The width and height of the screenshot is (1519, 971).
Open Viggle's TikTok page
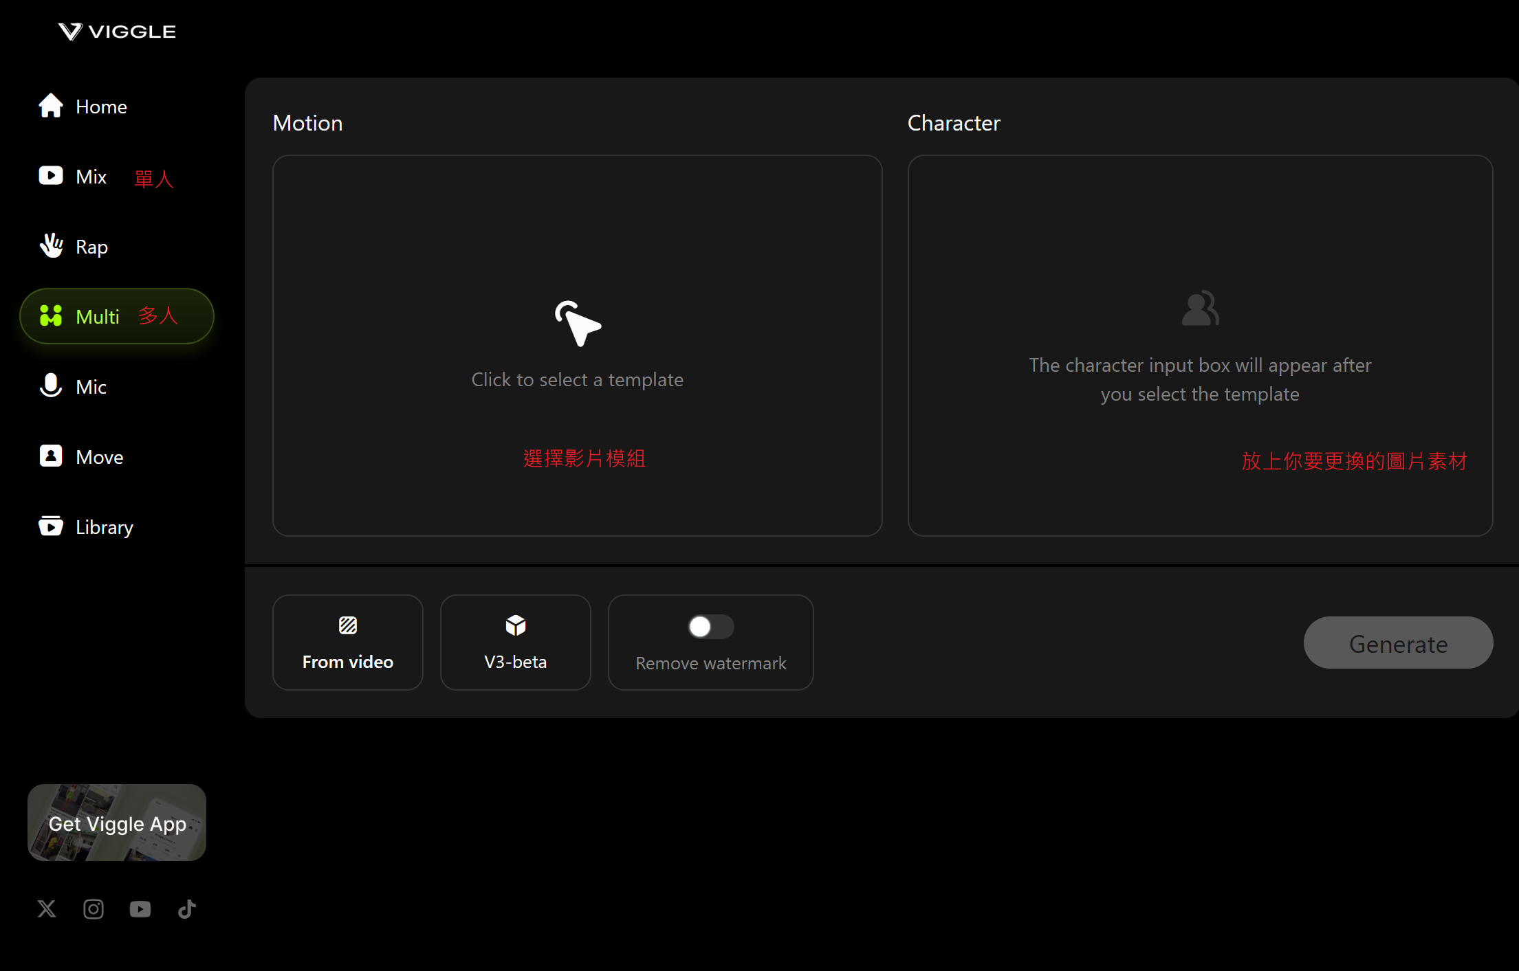point(187,909)
